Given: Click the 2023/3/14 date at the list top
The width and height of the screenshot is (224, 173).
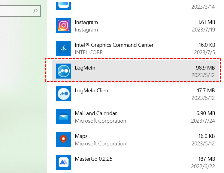Looking at the screenshot, I should (203, 7).
